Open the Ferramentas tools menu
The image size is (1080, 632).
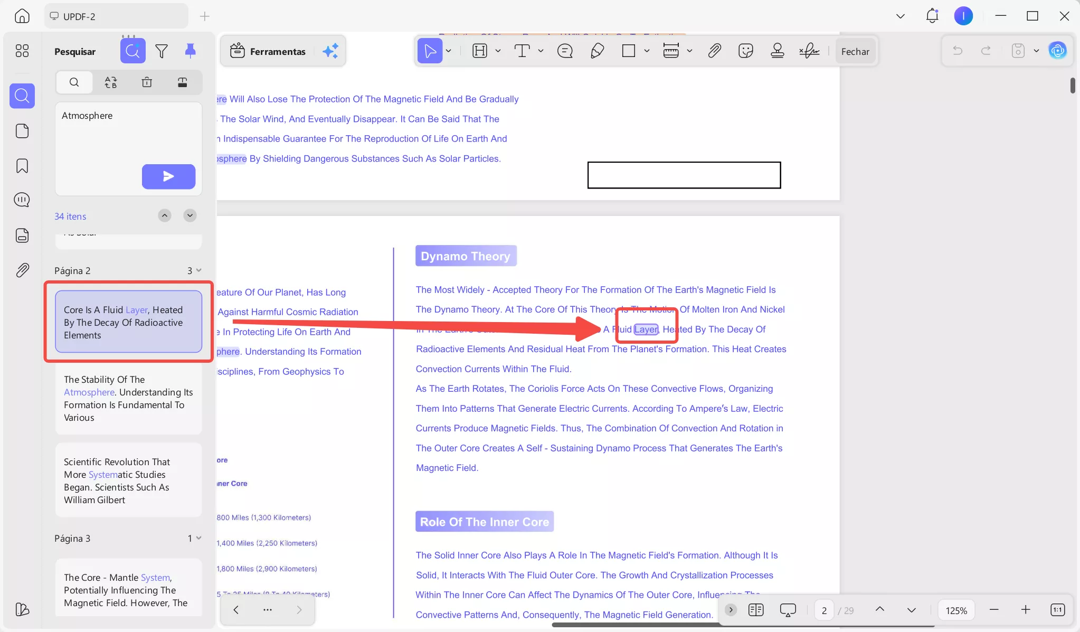(x=268, y=51)
